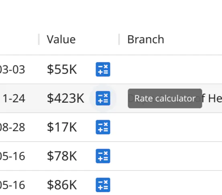The width and height of the screenshot is (222, 195).
Task: Open rate calculator for $423K row
Action: tap(103, 98)
